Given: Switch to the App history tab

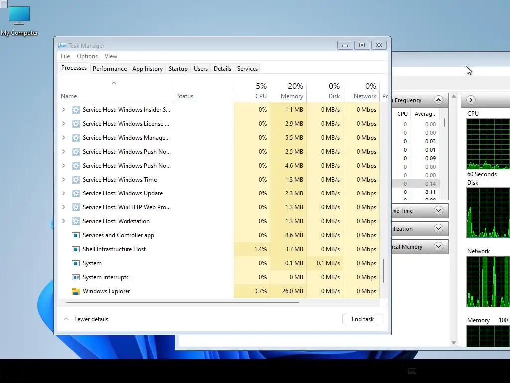Looking at the screenshot, I should point(147,69).
